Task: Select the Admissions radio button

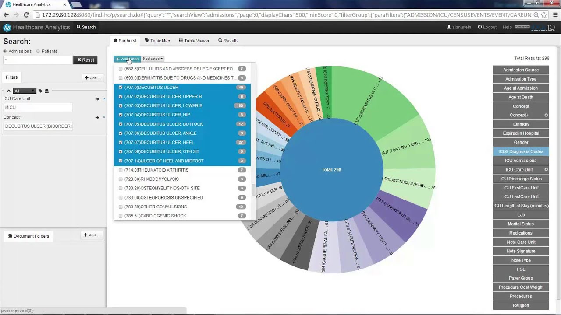Action: click(x=5, y=51)
